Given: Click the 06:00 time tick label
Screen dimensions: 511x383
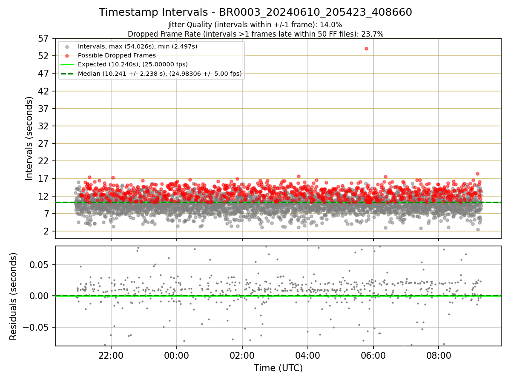Looking at the screenshot, I should (373, 355).
